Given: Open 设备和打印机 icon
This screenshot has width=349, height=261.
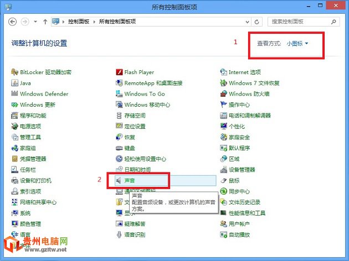Looking at the screenshot, I should (15, 180).
